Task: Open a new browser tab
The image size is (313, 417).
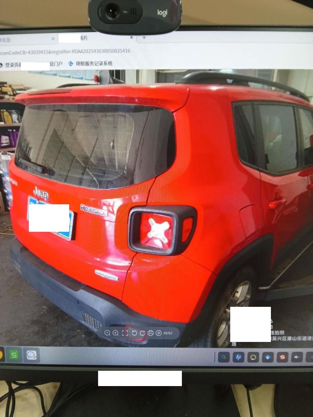Action: [144, 37]
